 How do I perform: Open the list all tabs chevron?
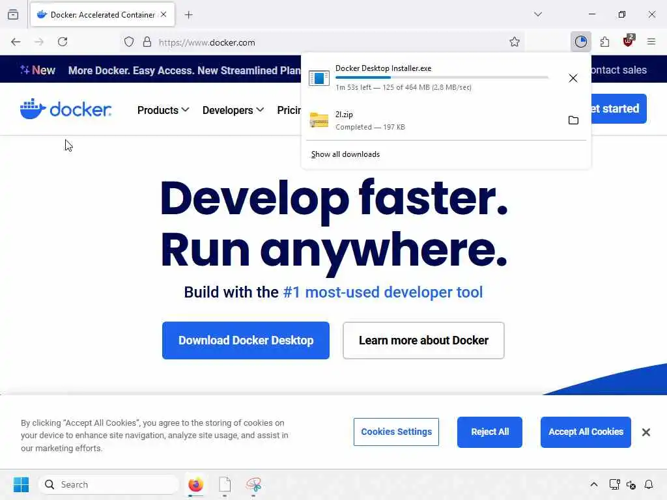538,14
